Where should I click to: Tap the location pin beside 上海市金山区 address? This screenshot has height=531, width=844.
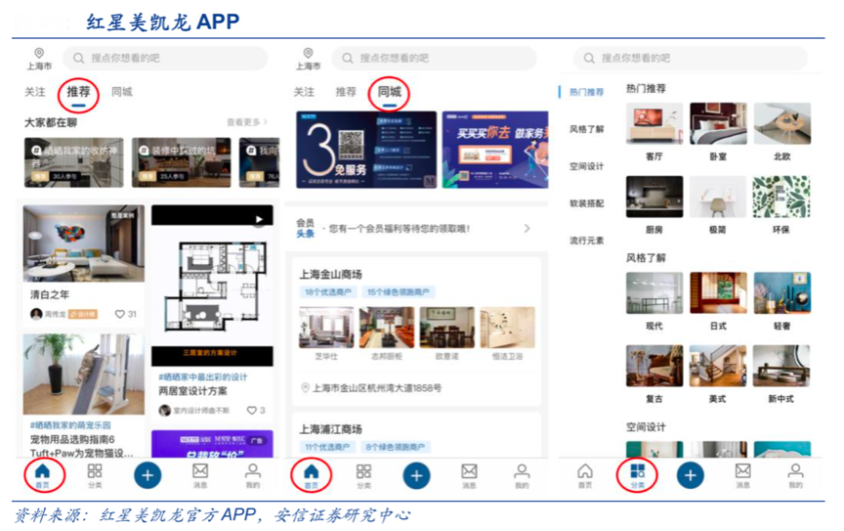tap(305, 388)
